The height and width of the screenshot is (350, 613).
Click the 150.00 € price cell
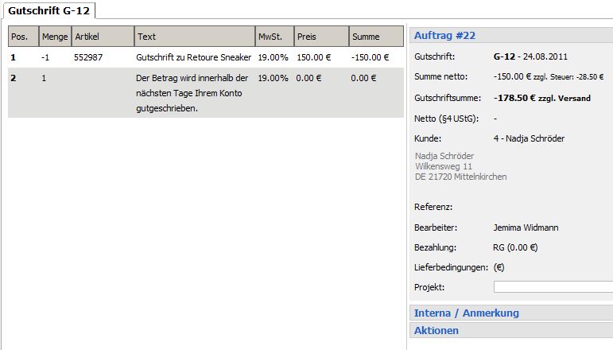[313, 57]
